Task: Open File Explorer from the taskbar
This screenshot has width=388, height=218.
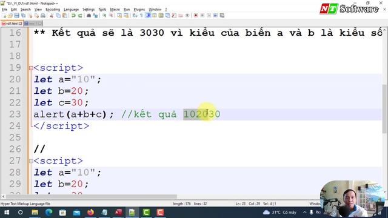Action: (35, 213)
